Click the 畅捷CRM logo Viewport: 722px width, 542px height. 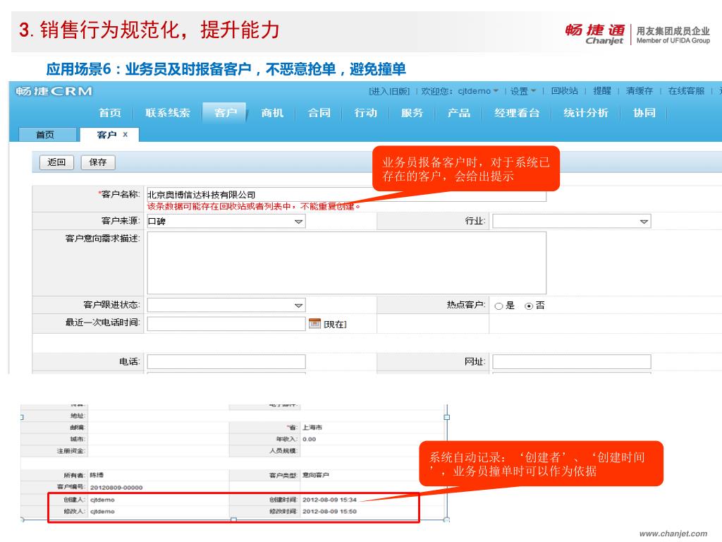click(54, 91)
